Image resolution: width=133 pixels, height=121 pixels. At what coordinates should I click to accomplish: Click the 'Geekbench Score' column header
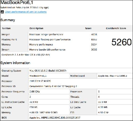tap(116, 28)
